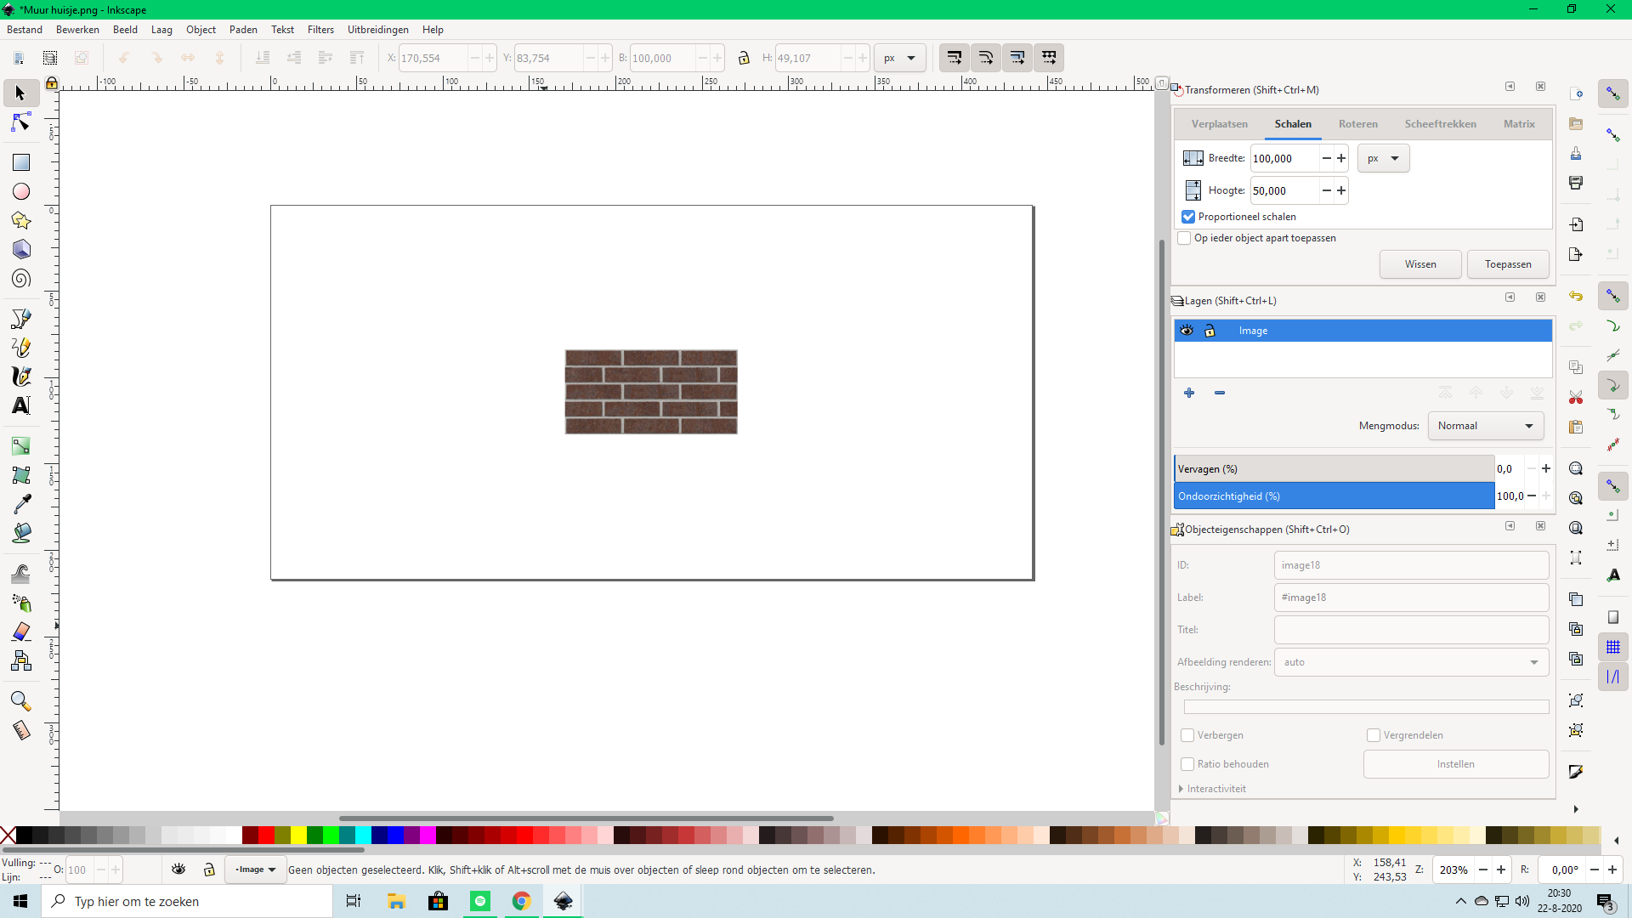The height and width of the screenshot is (918, 1632).
Task: Select the Spiral tool
Action: pyautogui.click(x=21, y=279)
